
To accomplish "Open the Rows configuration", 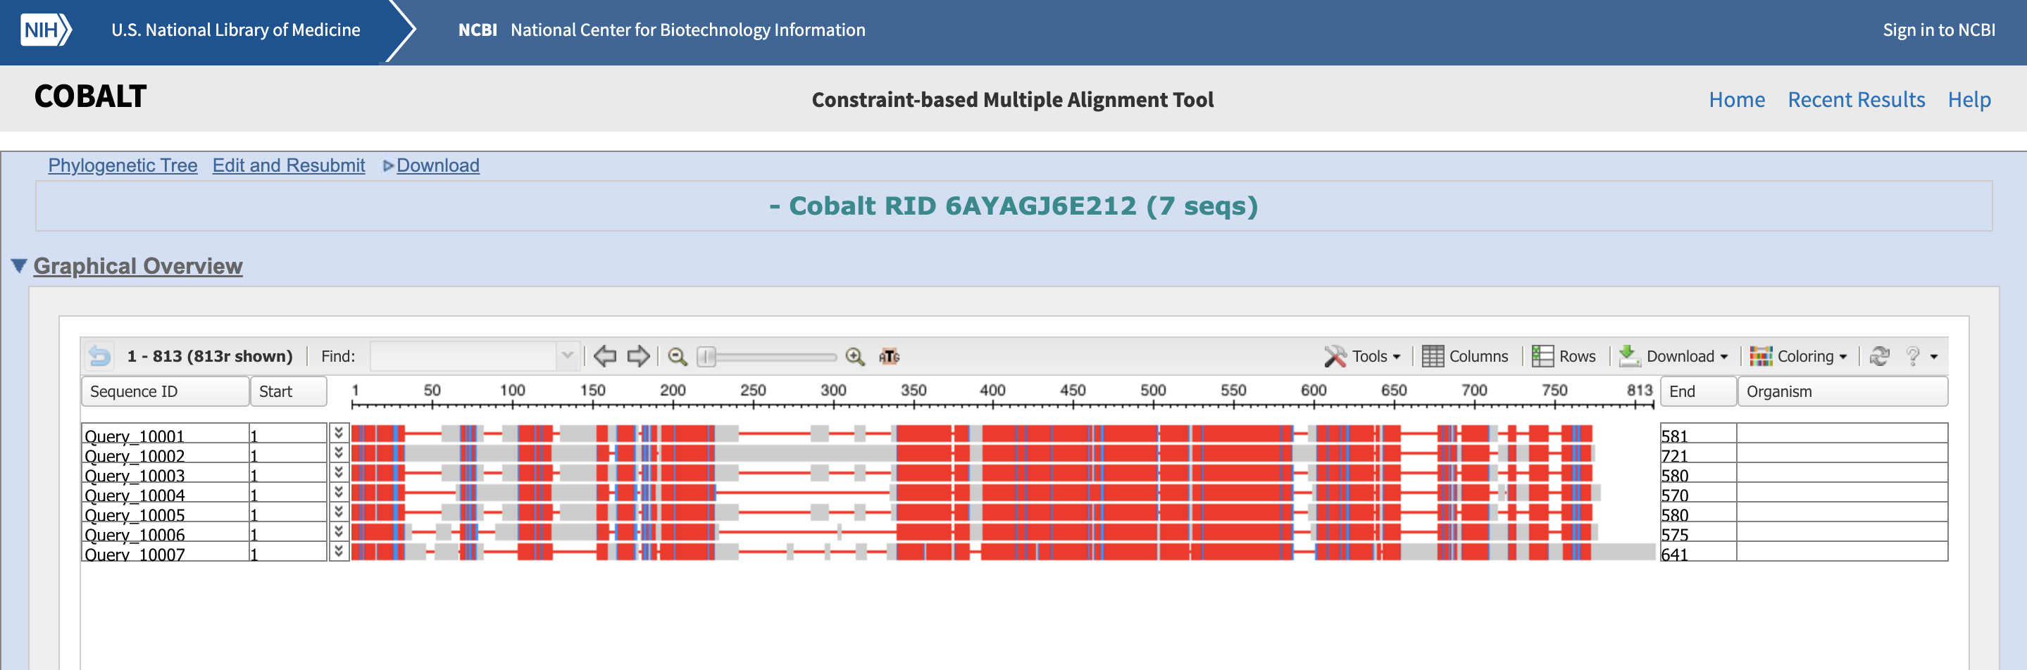I will coord(1564,356).
